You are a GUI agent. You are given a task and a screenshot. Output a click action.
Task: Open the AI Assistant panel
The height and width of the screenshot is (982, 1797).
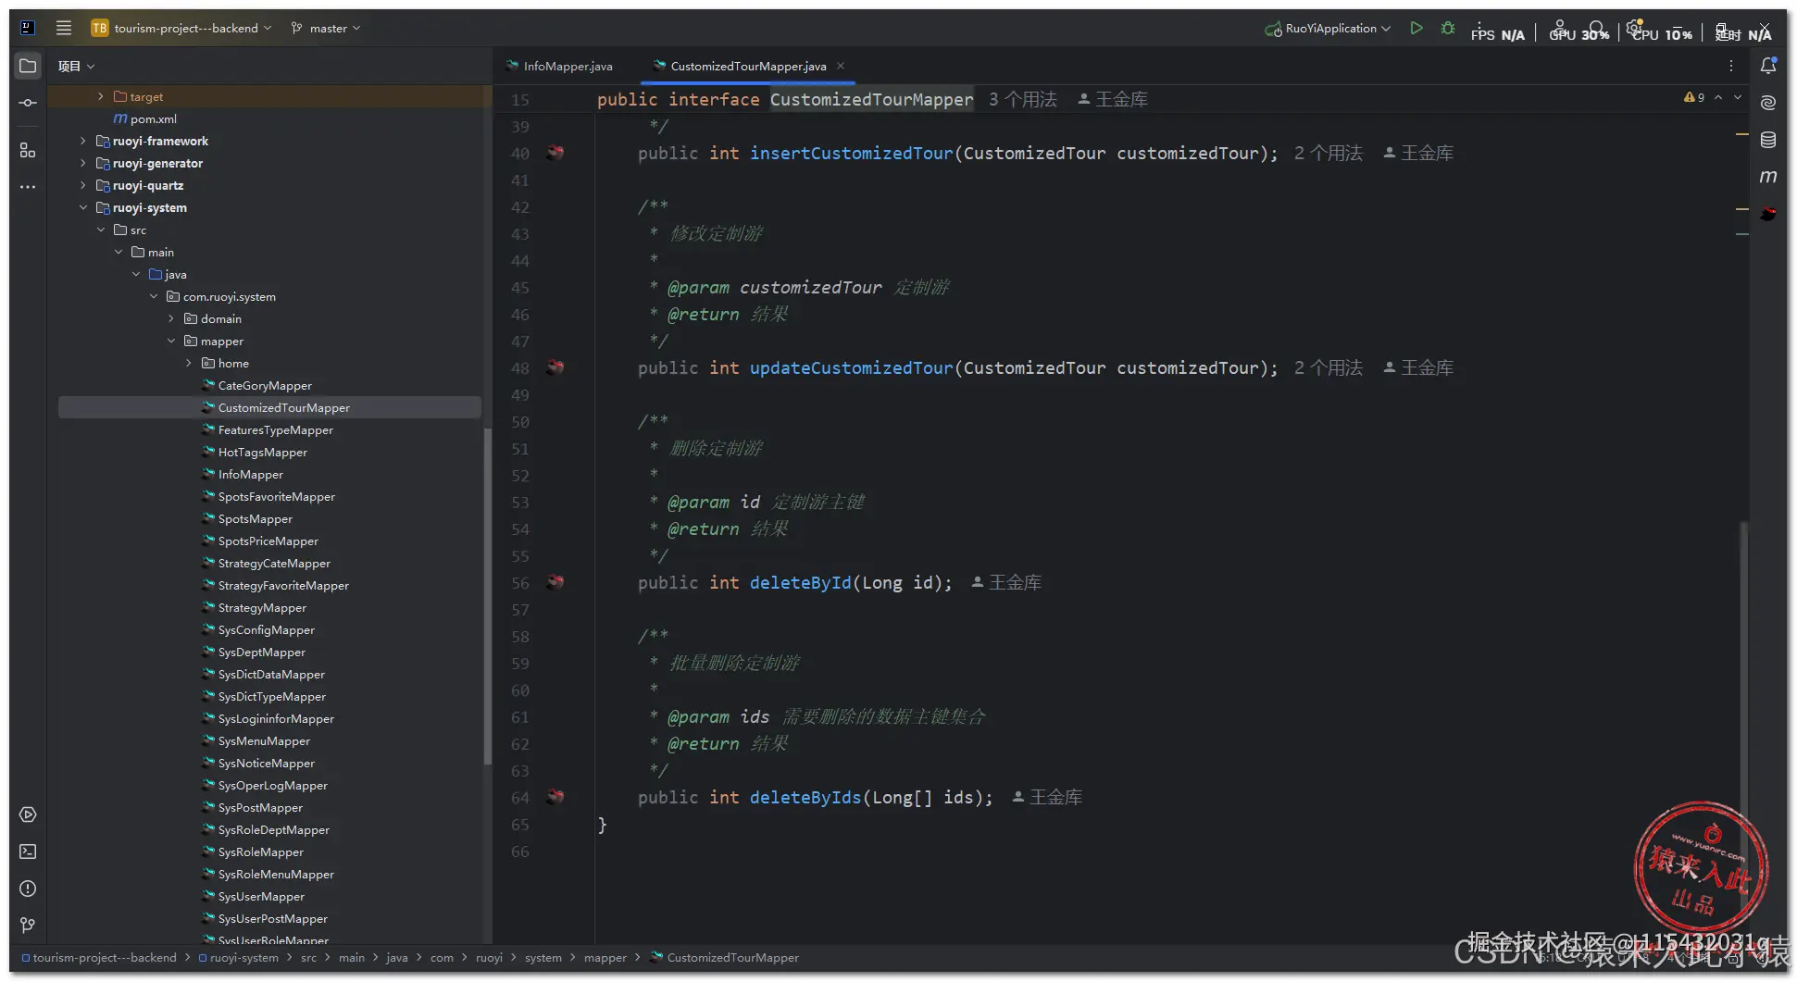point(1768,103)
